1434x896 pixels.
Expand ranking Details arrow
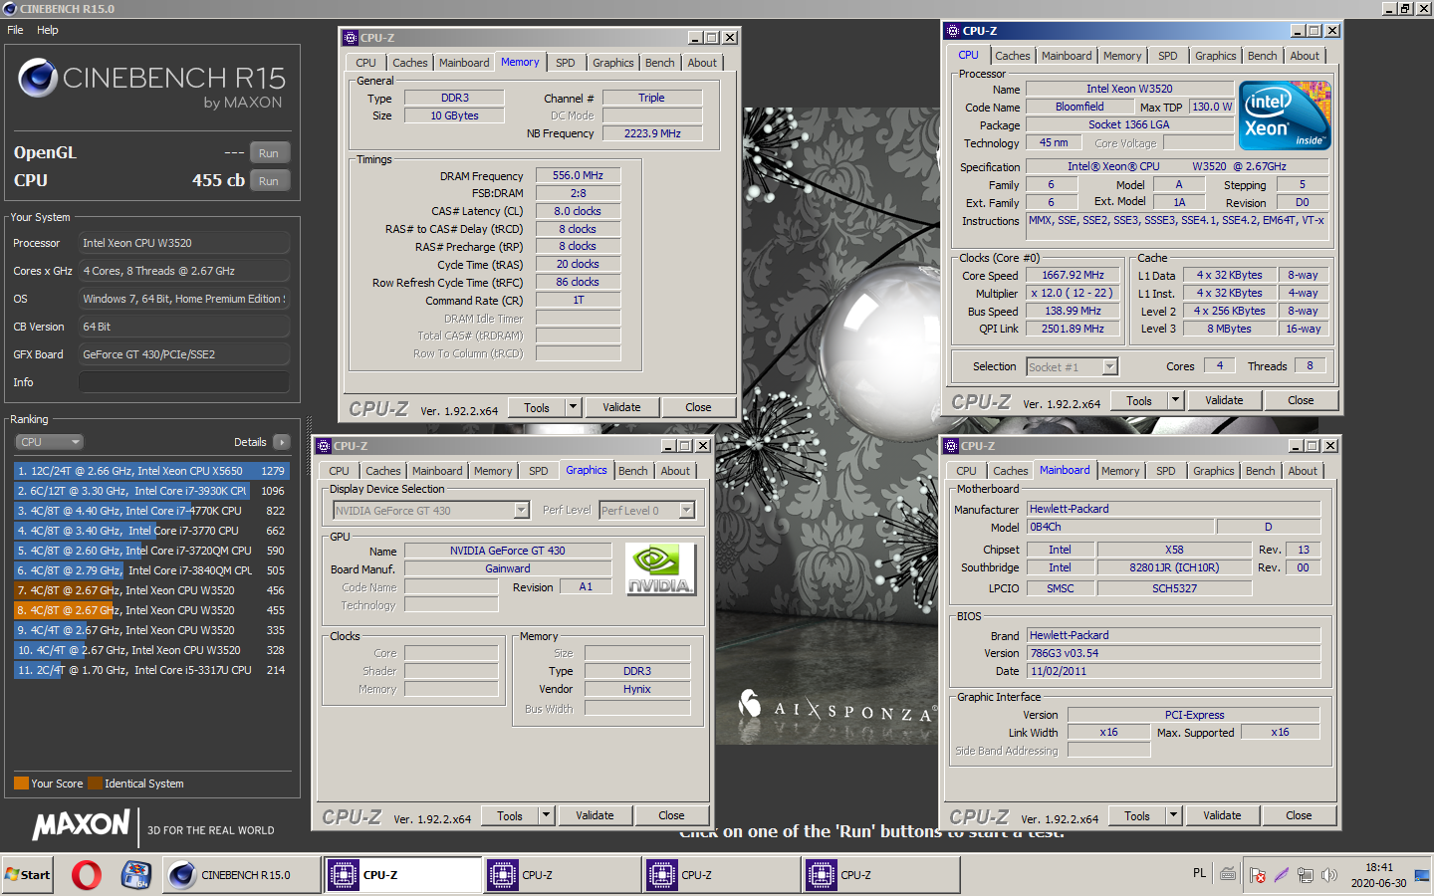282,442
